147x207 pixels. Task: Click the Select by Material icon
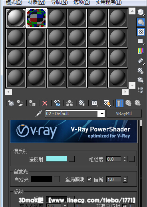pyautogui.click(x=141, y=80)
